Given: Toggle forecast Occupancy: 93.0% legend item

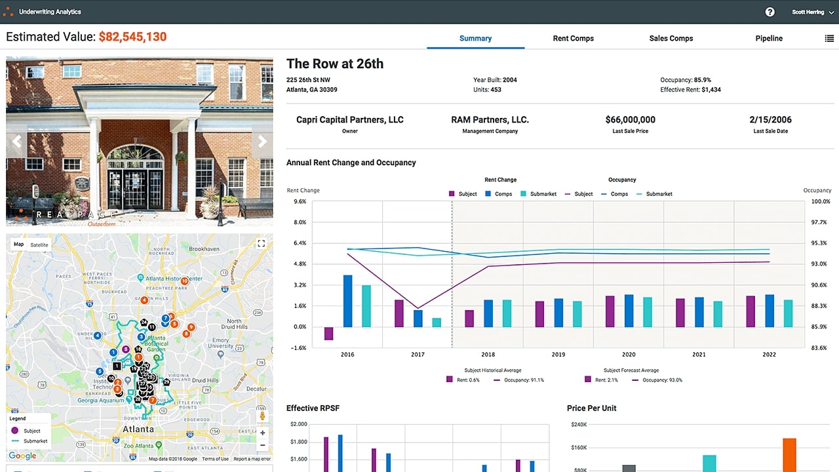Looking at the screenshot, I should [x=657, y=380].
